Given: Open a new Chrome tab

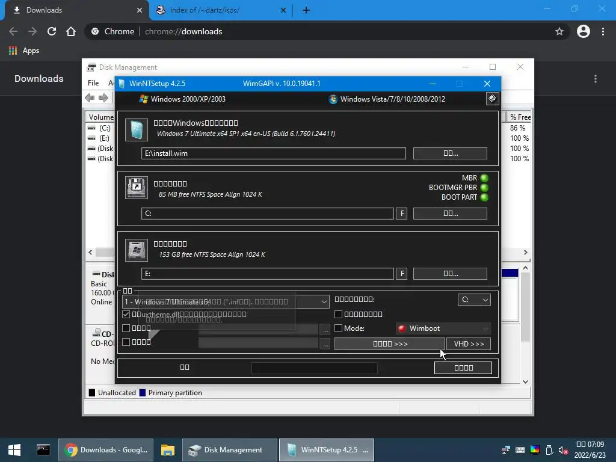Looking at the screenshot, I should pyautogui.click(x=306, y=10).
